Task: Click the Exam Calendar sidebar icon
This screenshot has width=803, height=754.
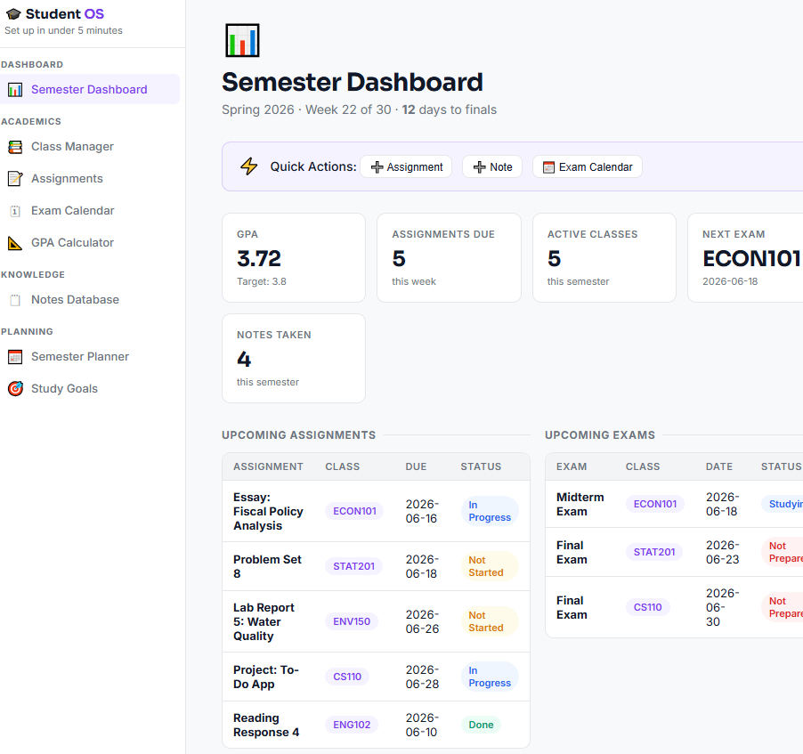Action: coord(15,211)
